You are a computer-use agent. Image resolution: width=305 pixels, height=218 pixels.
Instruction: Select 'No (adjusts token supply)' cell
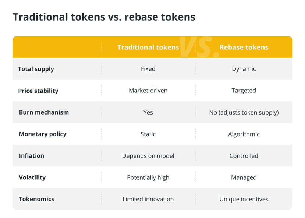[x=244, y=112]
